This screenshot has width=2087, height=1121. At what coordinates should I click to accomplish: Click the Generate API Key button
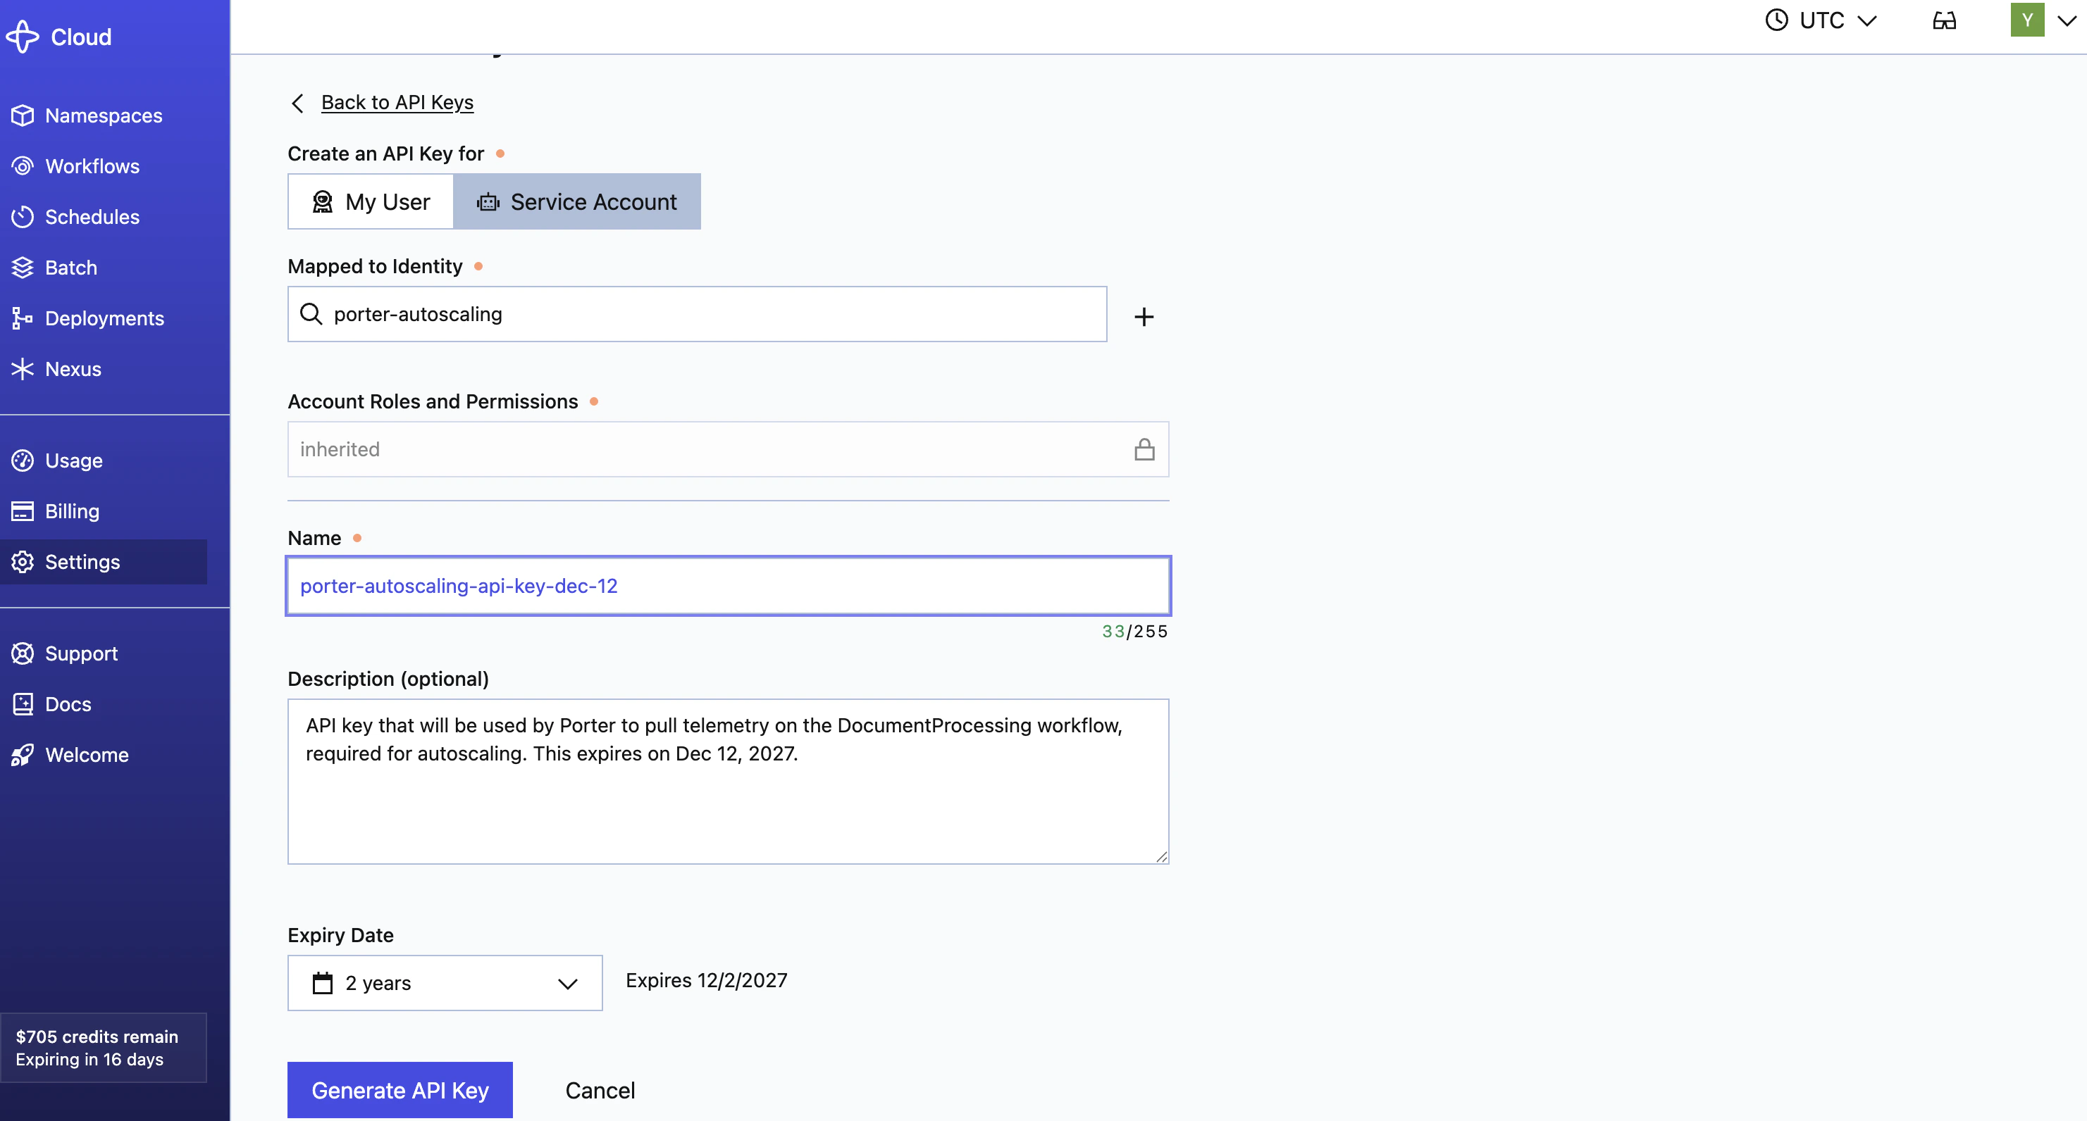pos(400,1089)
